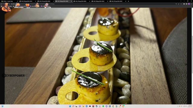
Task: Open File Explorer folder on taskbar
Action: [x=83, y=106]
